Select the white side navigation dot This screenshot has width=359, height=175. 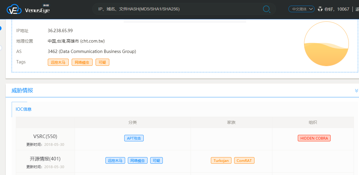[x=0, y=48]
